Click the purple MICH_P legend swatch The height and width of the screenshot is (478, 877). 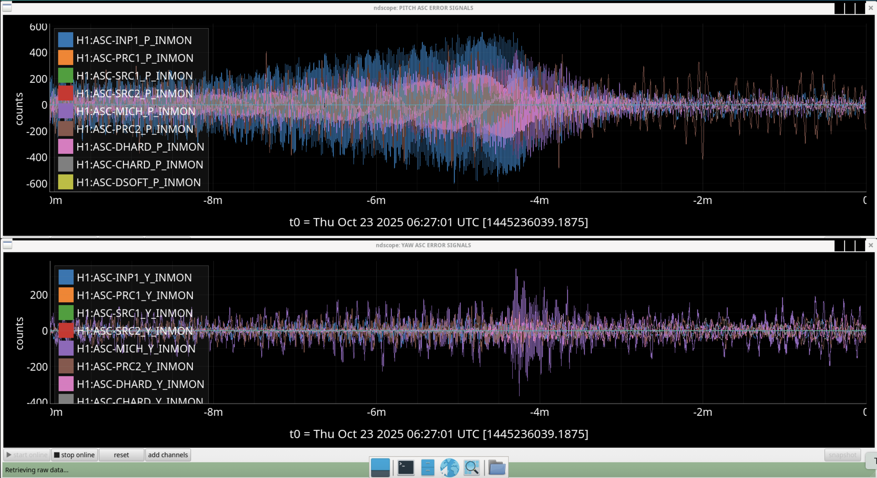pyautogui.click(x=66, y=111)
